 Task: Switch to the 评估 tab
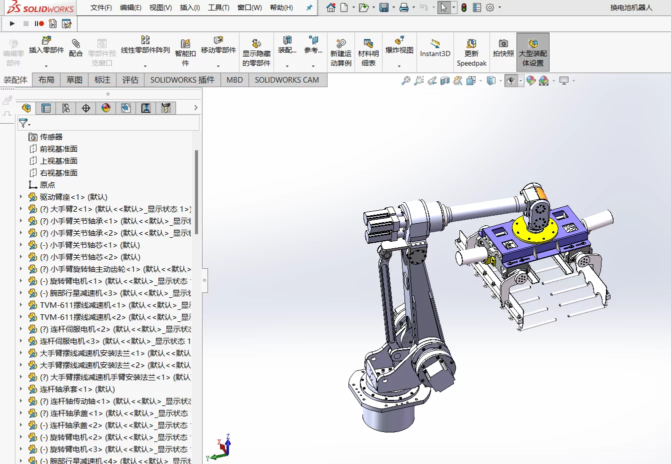130,80
